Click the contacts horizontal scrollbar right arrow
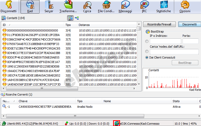This screenshot has width=201, height=126. pyautogui.click(x=134, y=88)
